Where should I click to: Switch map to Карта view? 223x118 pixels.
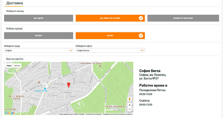click(9, 65)
